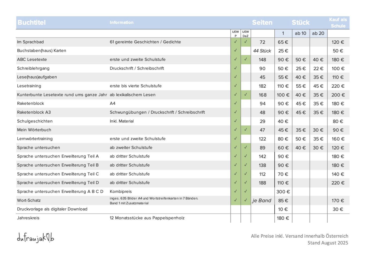This screenshot has height=262, width=370.
Task: Click the UEW DaZ checkmark for Mein Wörterbuch
Action: (246, 130)
